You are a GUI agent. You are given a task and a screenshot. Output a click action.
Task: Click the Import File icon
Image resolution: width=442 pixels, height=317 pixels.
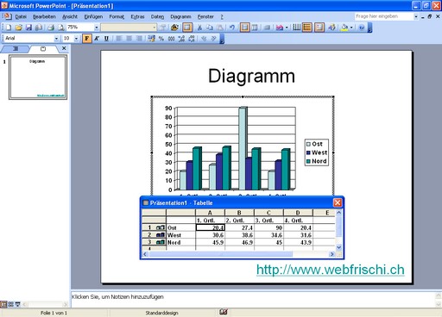174,28
